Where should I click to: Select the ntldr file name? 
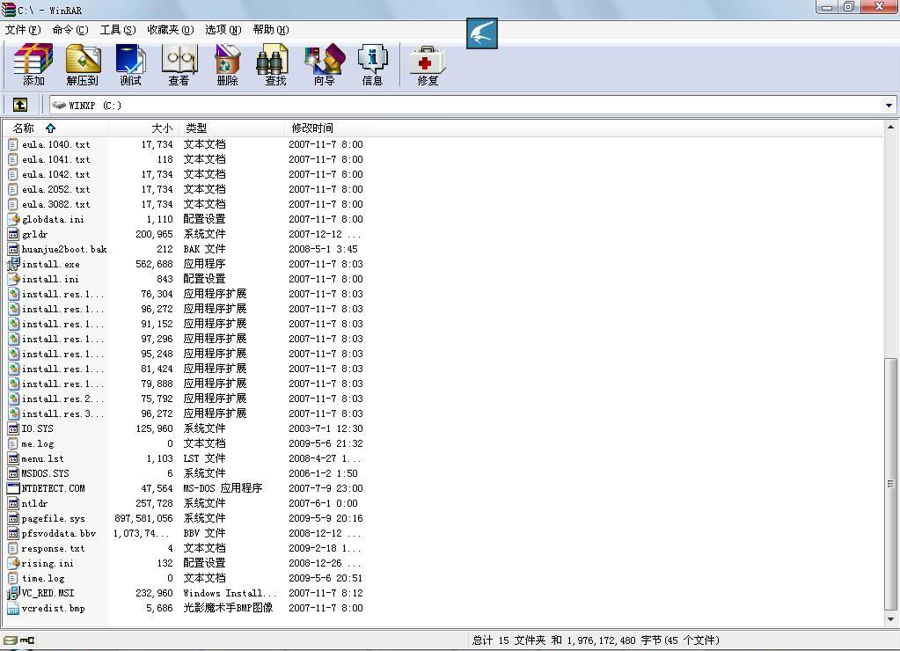[34, 503]
